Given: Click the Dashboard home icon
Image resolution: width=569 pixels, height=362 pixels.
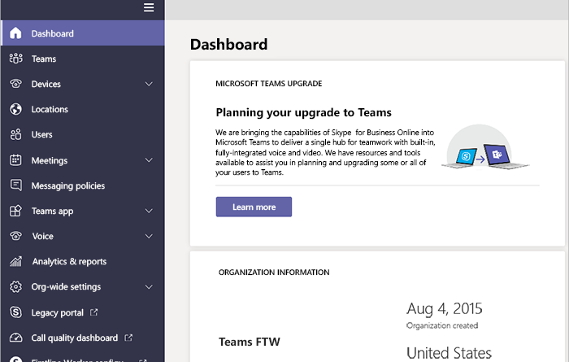Looking at the screenshot, I should (x=15, y=33).
